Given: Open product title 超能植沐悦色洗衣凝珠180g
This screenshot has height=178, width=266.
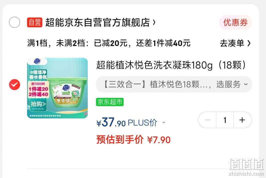Looking at the screenshot, I should pyautogui.click(x=171, y=65).
